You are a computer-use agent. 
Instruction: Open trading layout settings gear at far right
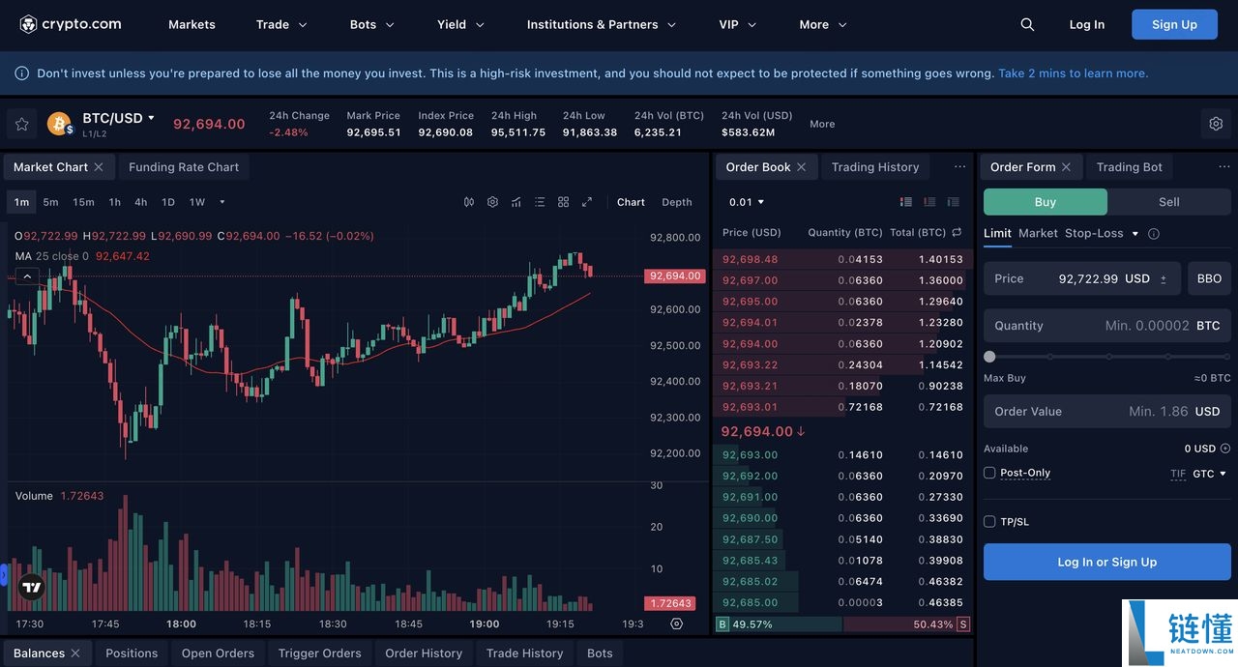pyautogui.click(x=1216, y=124)
